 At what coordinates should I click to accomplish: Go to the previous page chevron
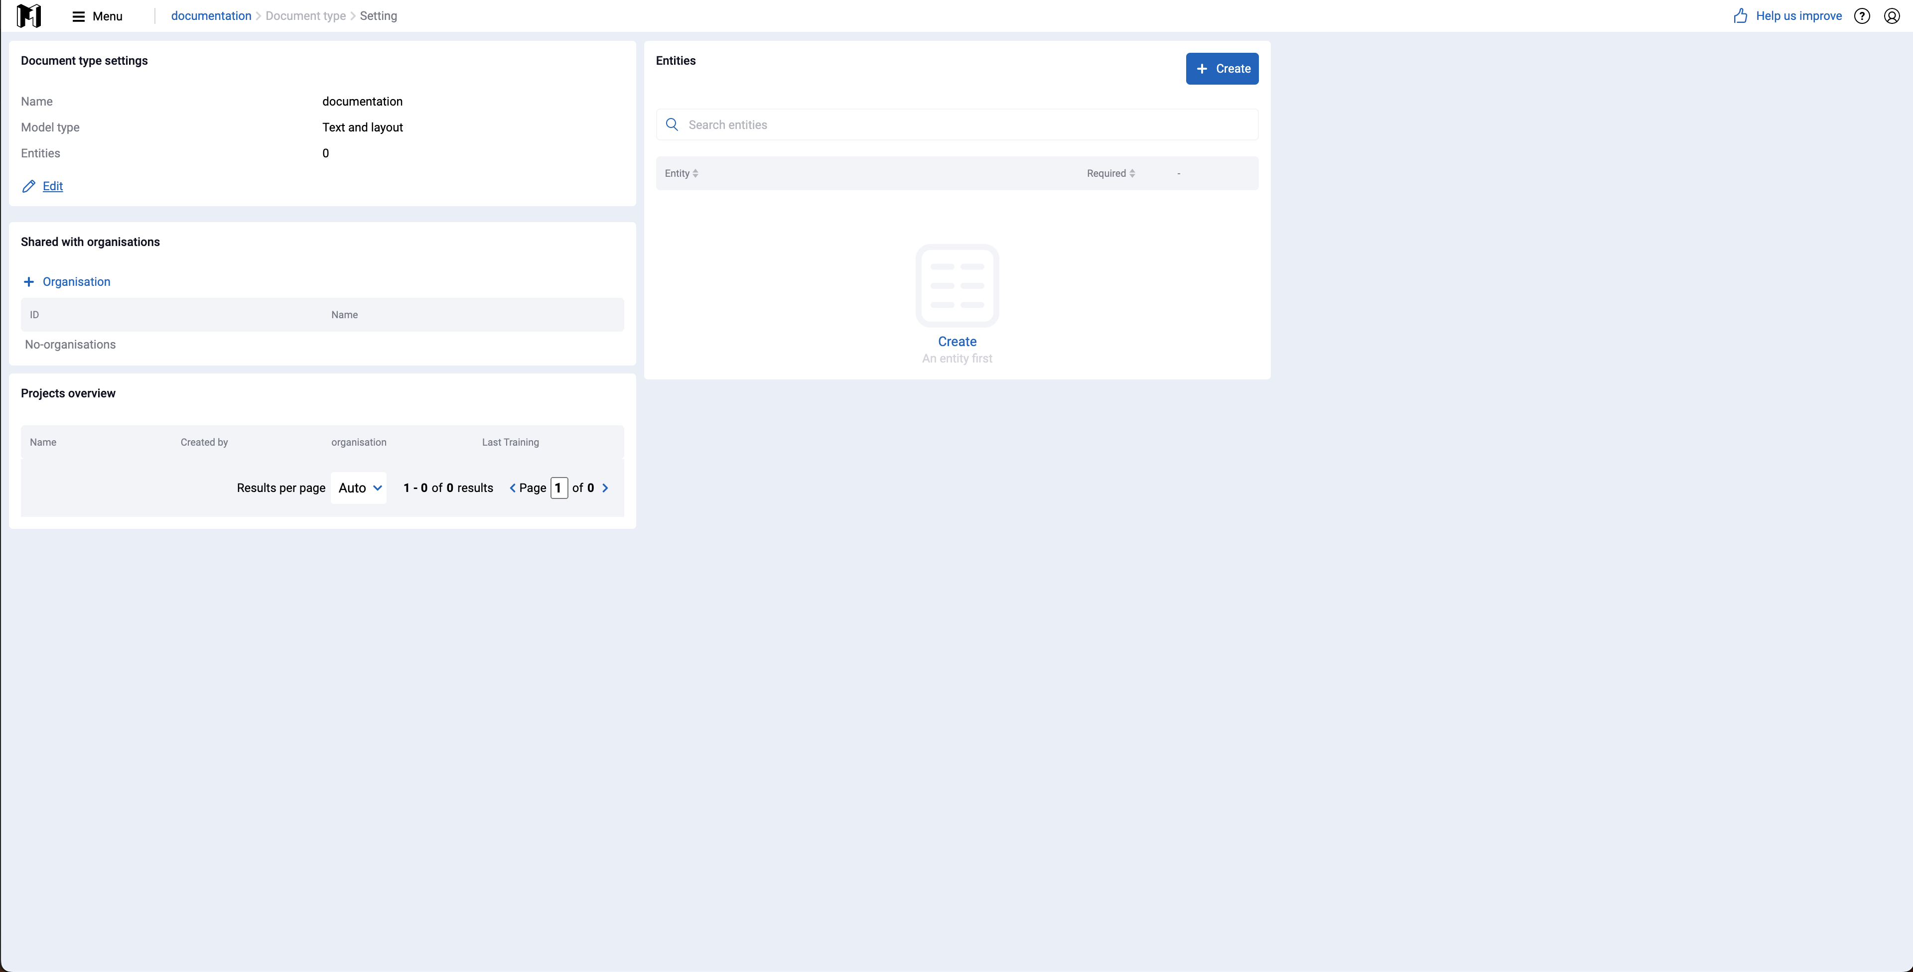(513, 488)
